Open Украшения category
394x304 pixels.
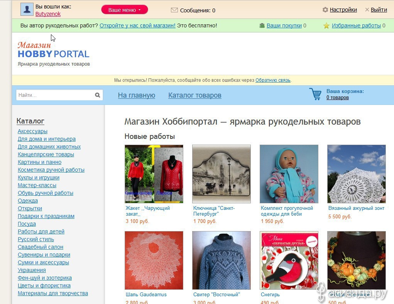tap(32, 270)
